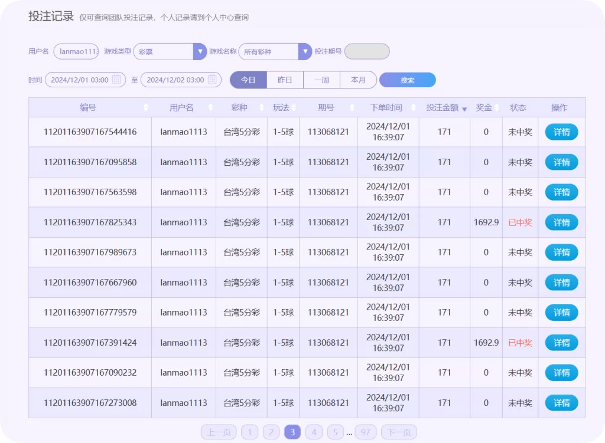Click 已中奖 status for record 11201163907167825343
The width and height of the screenshot is (605, 443).
520,222
